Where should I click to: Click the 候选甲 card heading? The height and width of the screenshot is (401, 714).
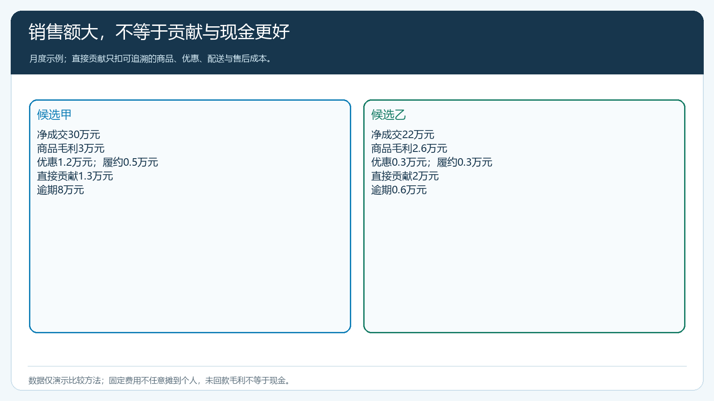tap(54, 115)
